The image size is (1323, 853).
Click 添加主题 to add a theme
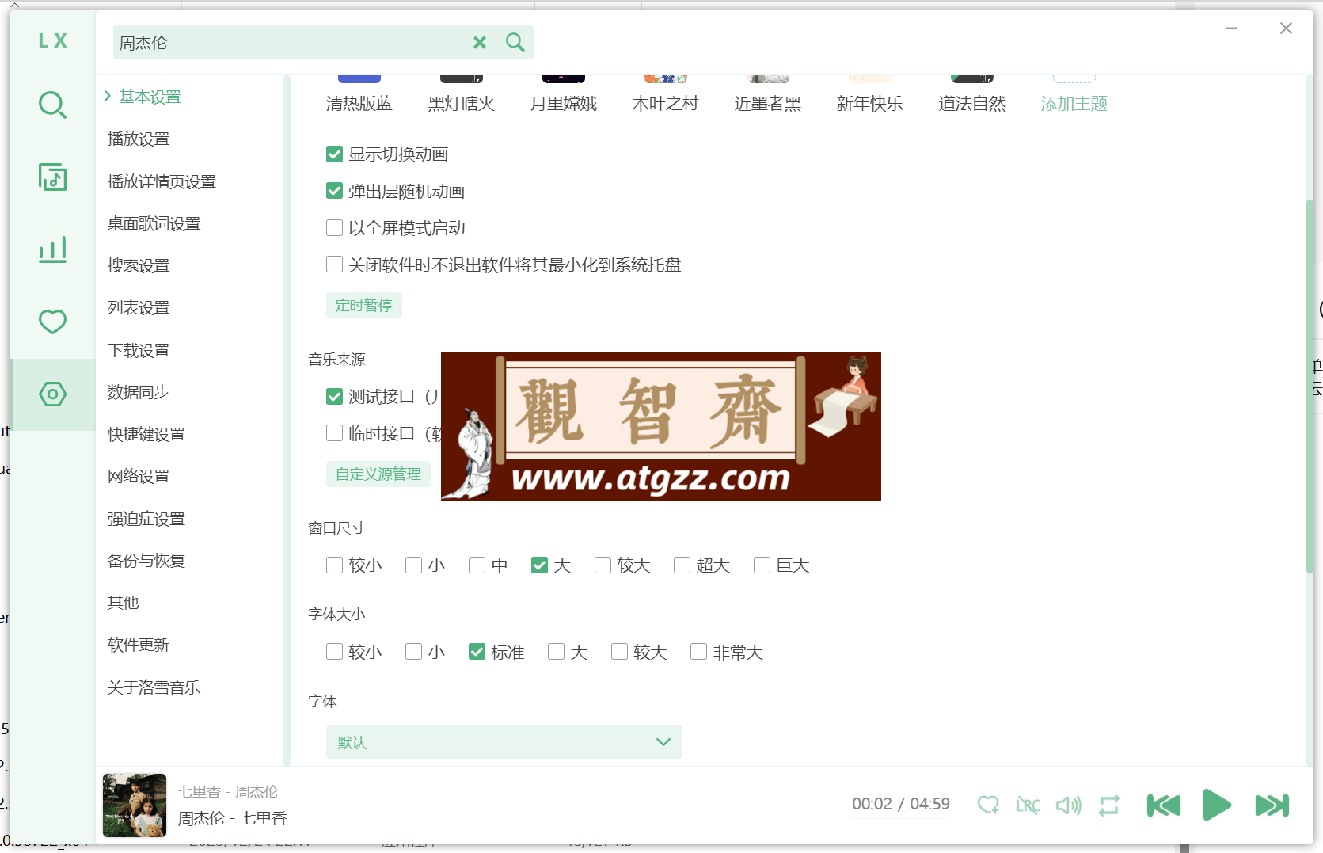click(x=1074, y=95)
